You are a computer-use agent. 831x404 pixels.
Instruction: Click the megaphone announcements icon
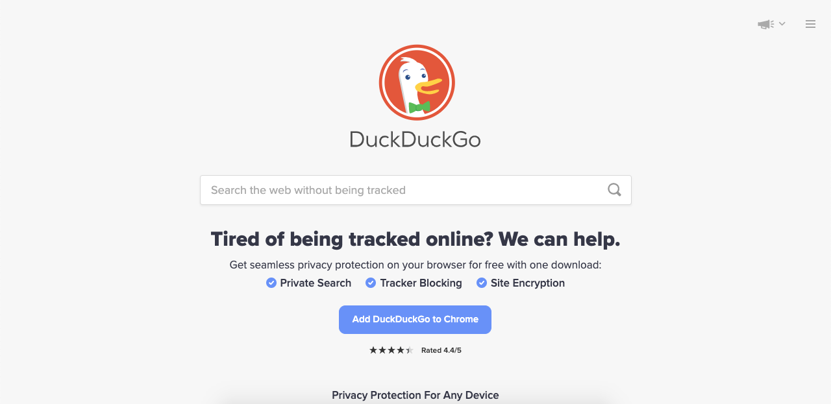(x=765, y=24)
